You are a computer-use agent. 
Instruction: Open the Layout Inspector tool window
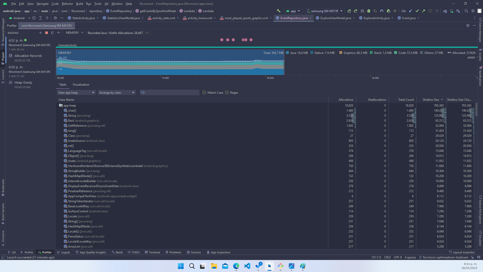tap(462, 252)
